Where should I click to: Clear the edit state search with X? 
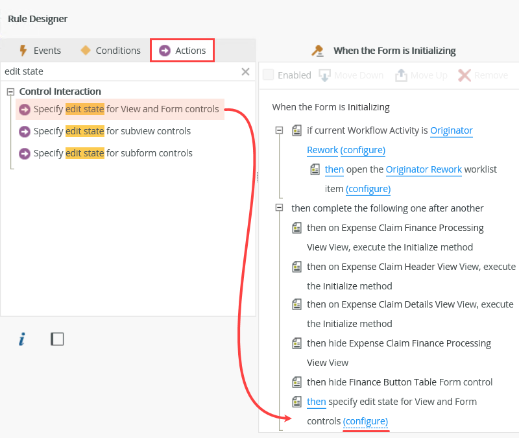pos(245,71)
